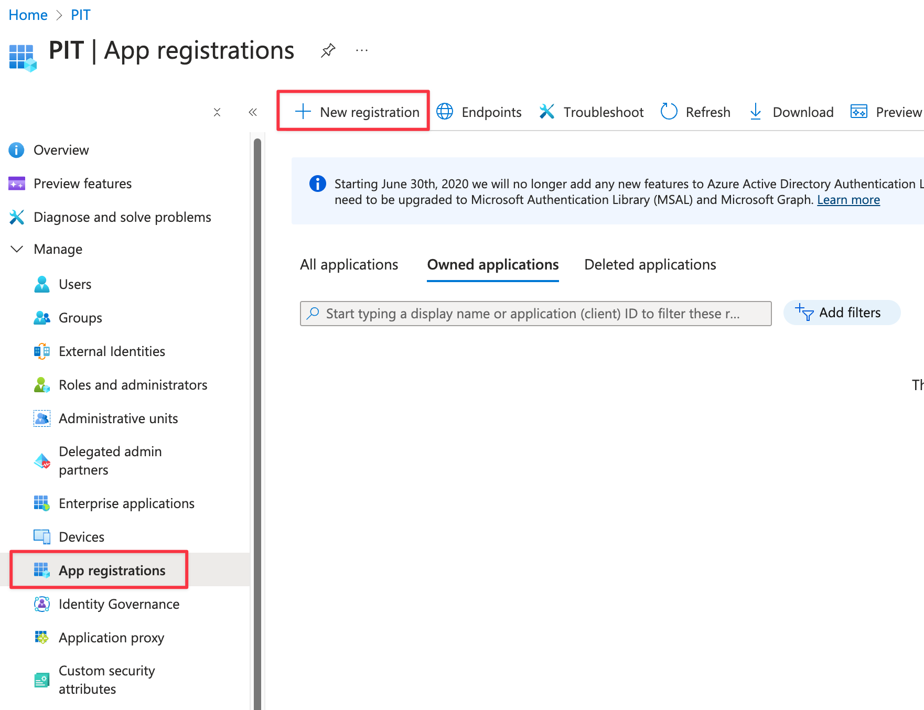
Task: Switch to the All applications tab
Action: [349, 265]
